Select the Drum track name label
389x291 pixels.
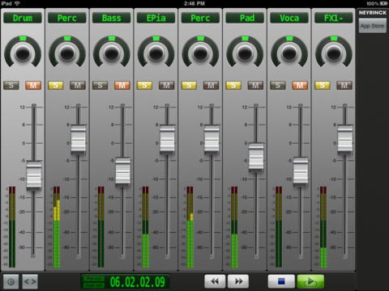coord(23,18)
